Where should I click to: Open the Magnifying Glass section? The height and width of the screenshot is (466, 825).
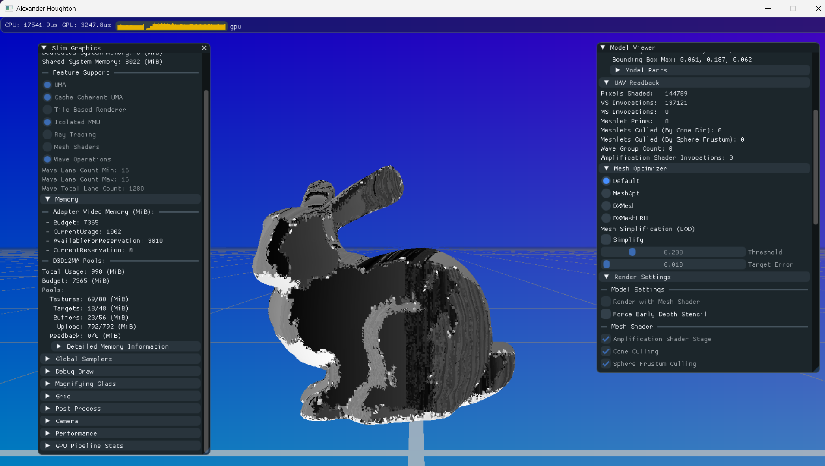(85, 384)
